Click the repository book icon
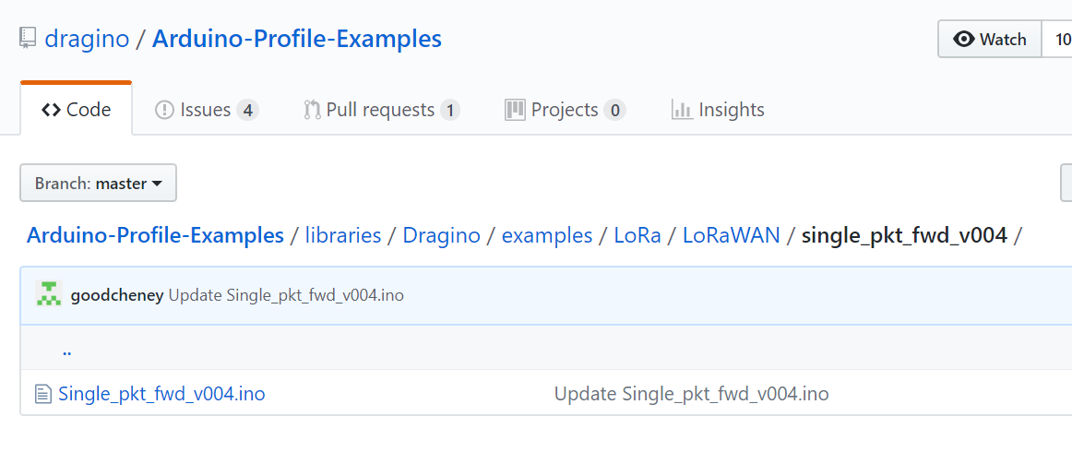 pos(28,39)
